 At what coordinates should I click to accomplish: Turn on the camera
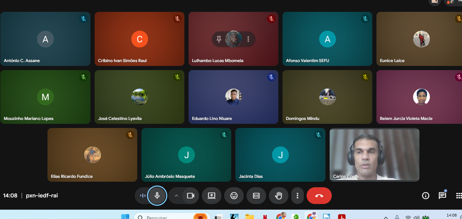tap(190, 196)
